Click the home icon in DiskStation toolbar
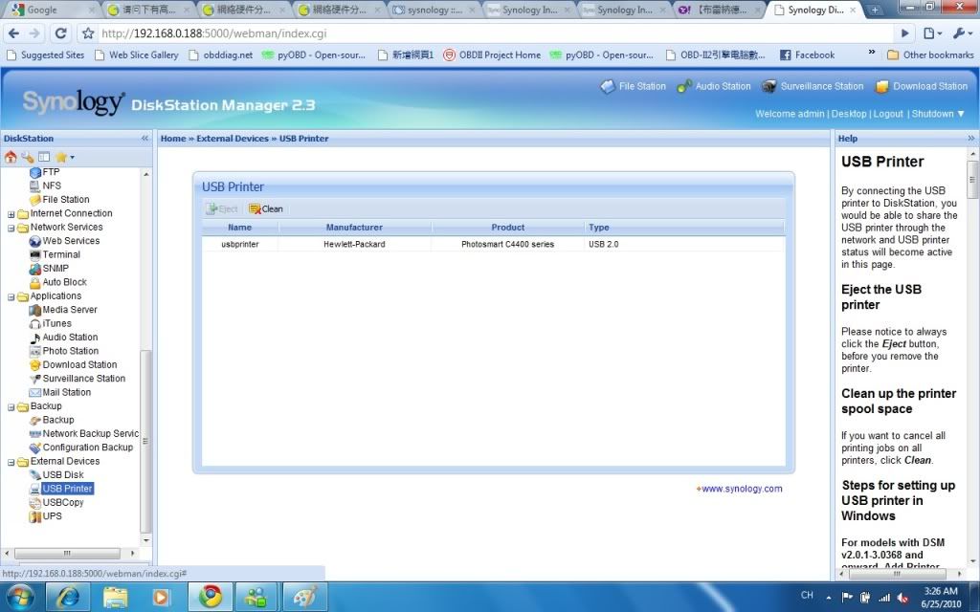The image size is (980, 612). pyautogui.click(x=11, y=157)
